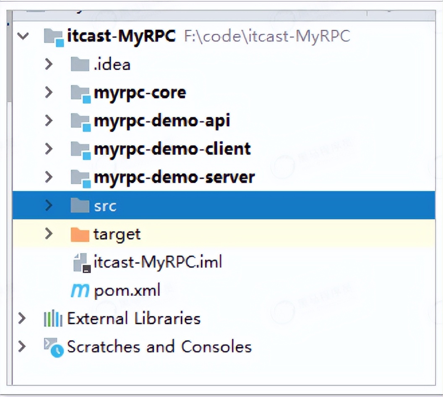Expand the myrpc-demo-server module

(x=49, y=177)
